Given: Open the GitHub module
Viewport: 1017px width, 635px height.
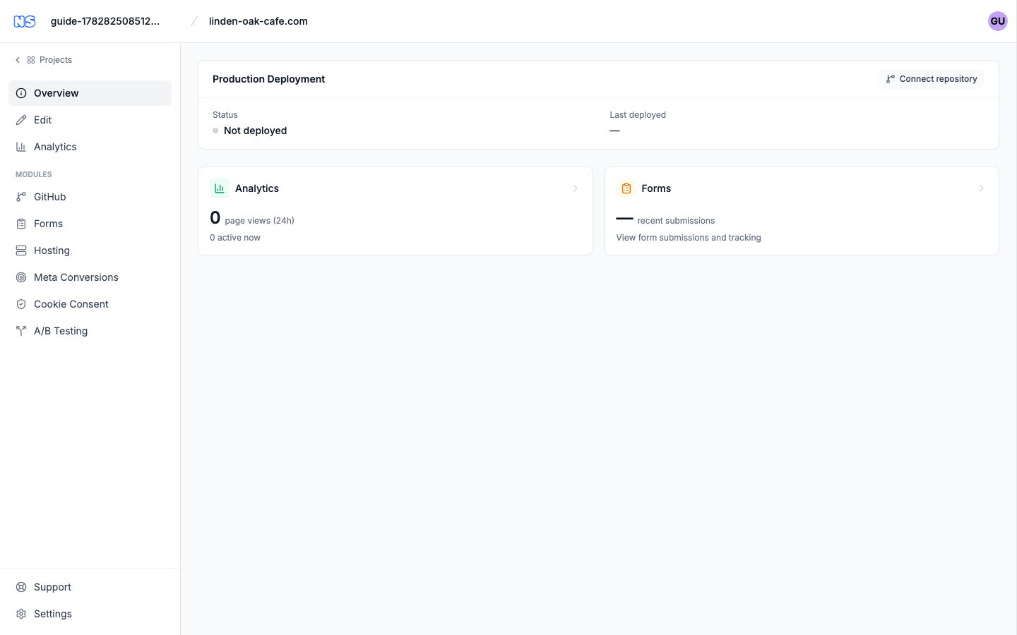Looking at the screenshot, I should (90, 197).
